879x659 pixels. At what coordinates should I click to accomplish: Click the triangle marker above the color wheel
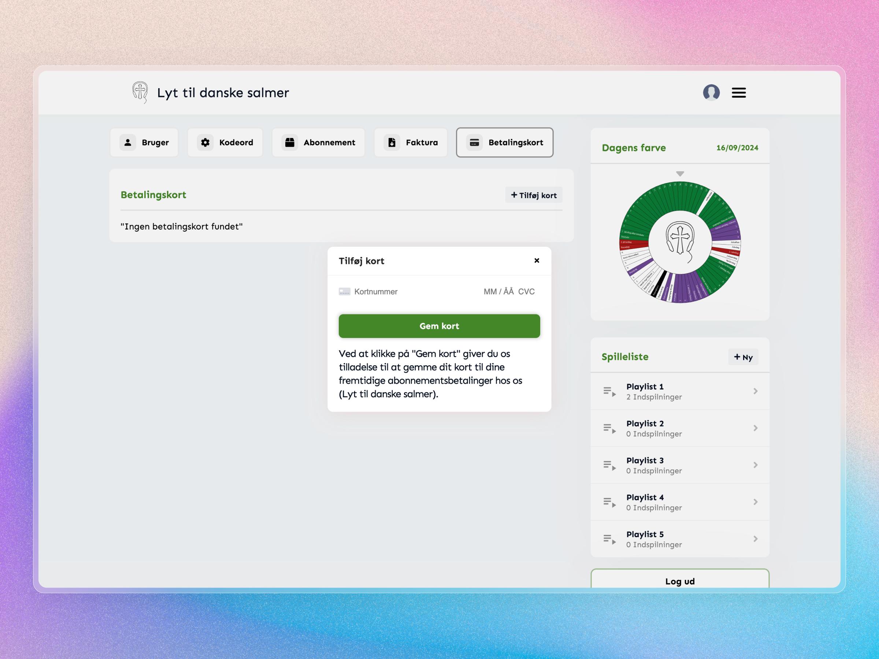(680, 174)
